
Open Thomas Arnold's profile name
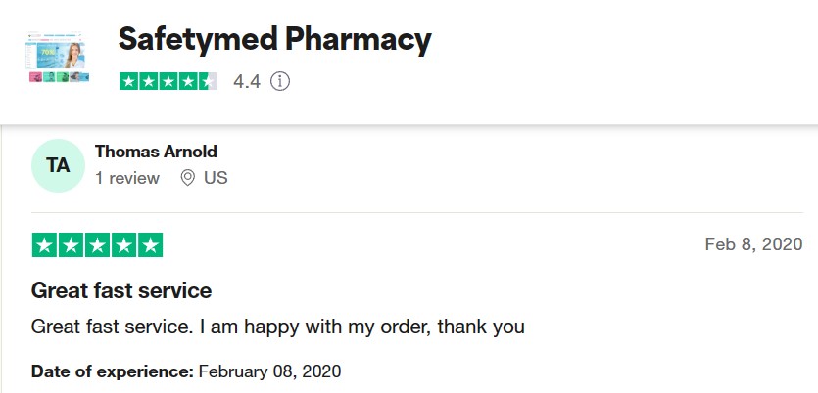click(156, 152)
